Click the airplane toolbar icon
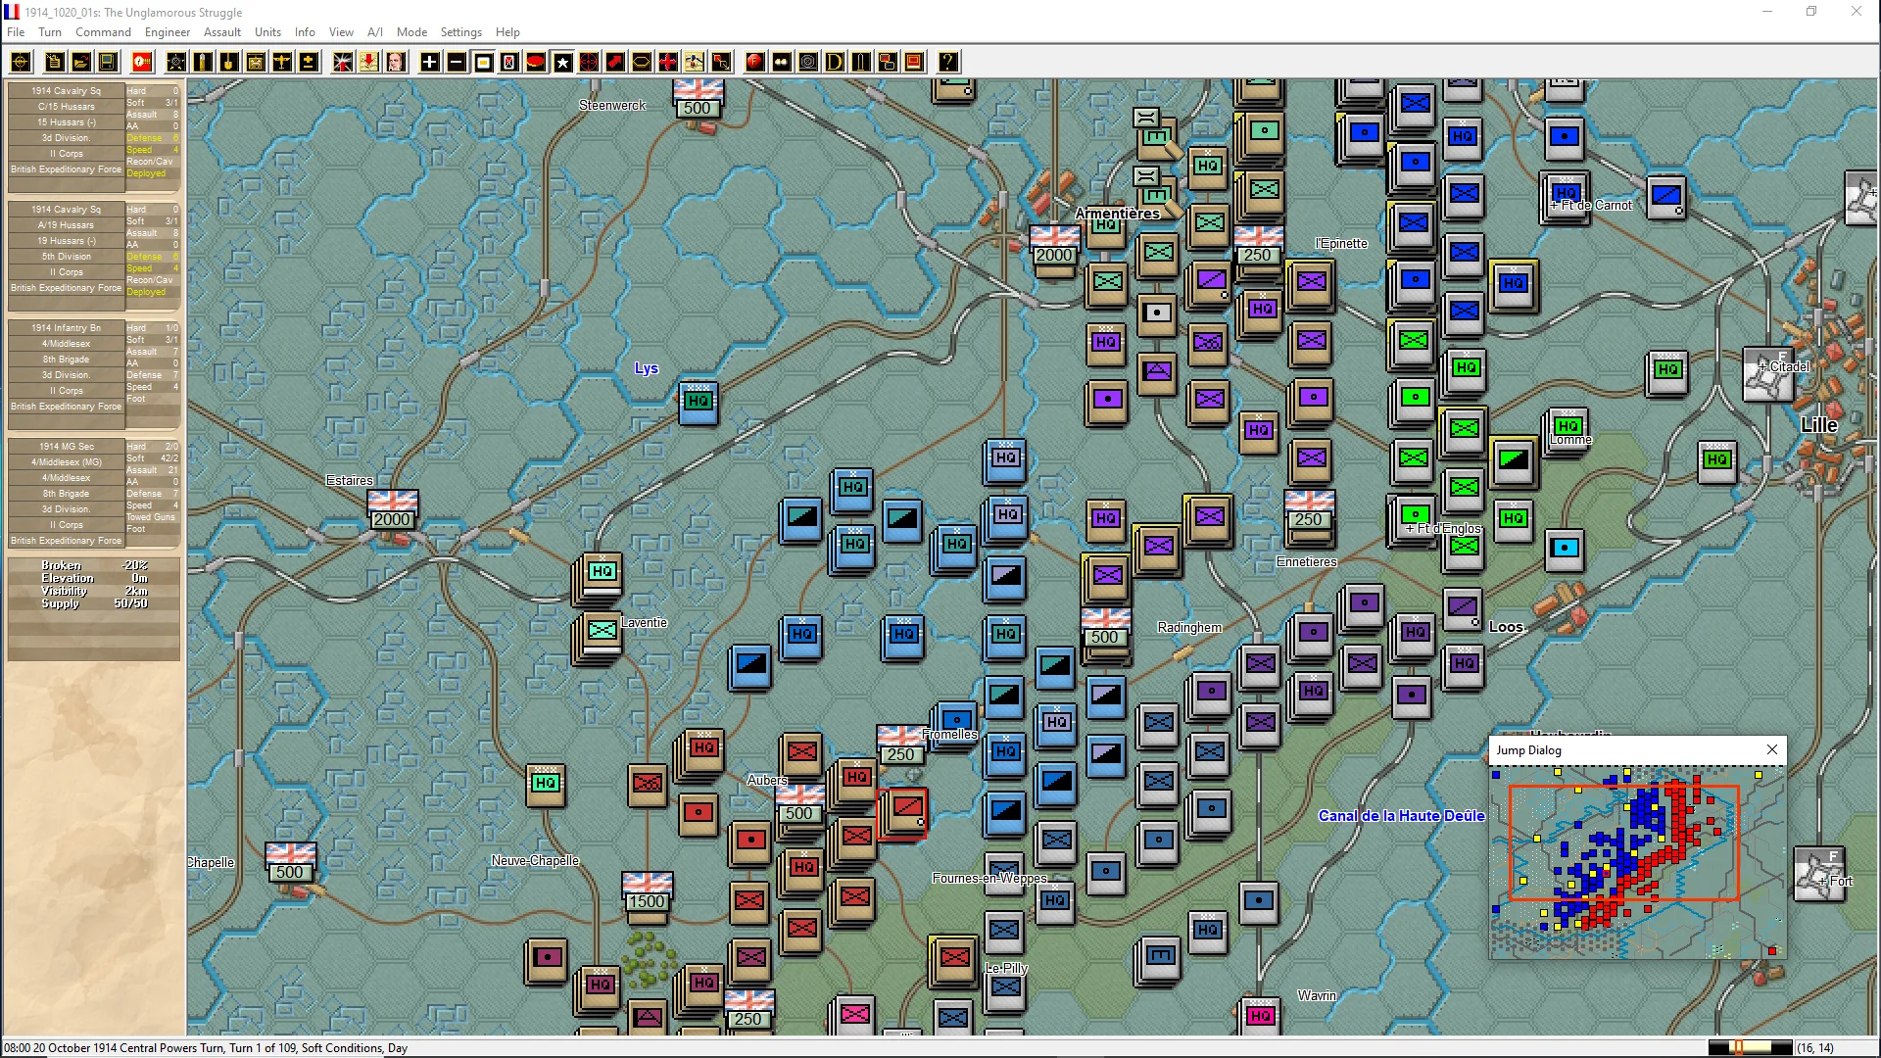The width and height of the screenshot is (1881, 1058). coord(281,63)
